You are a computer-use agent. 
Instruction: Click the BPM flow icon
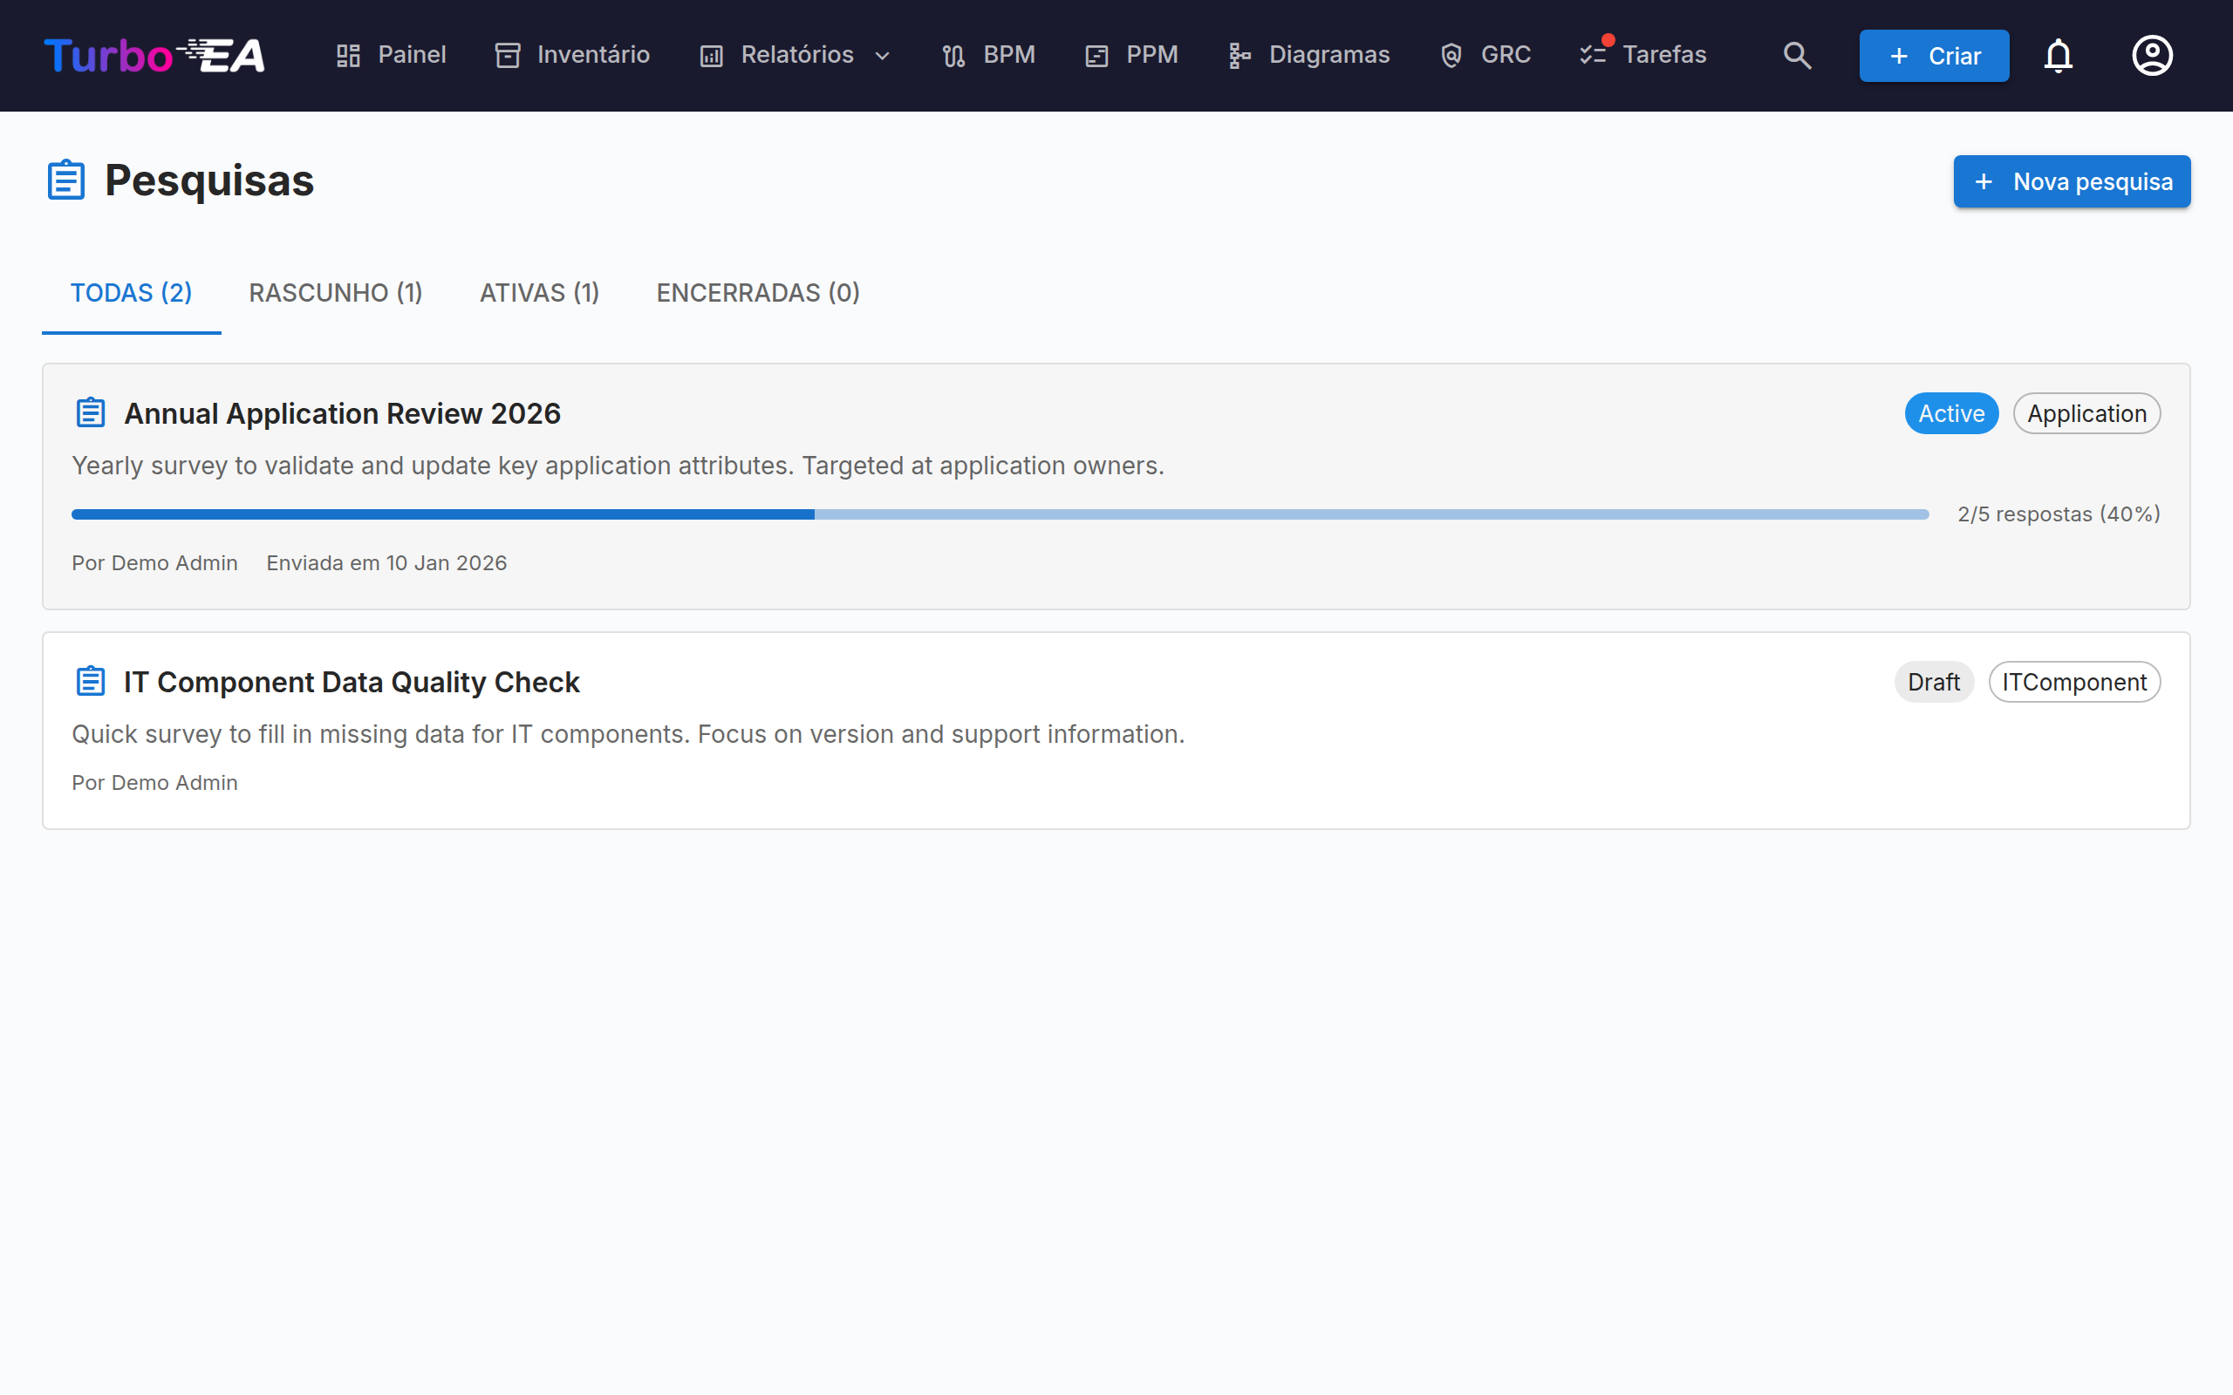954,55
